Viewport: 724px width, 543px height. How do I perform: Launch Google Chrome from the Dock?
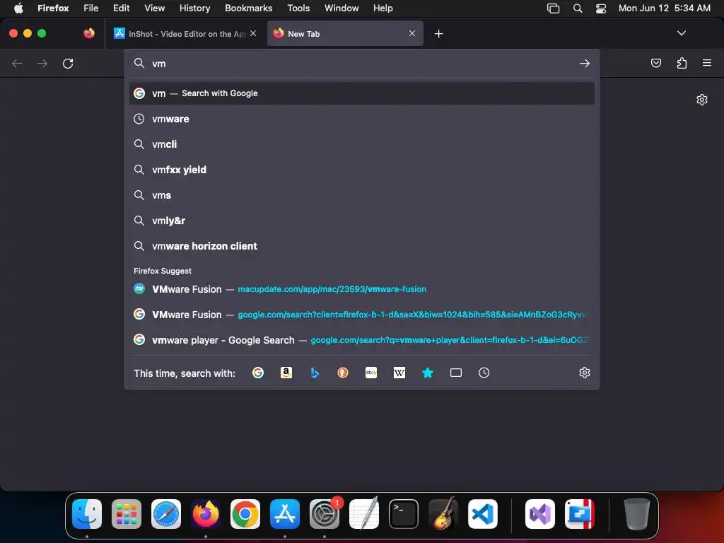pyautogui.click(x=245, y=514)
